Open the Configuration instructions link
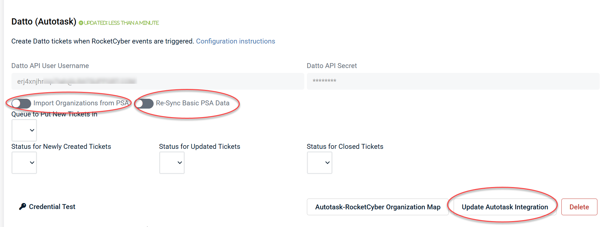 click(235, 41)
